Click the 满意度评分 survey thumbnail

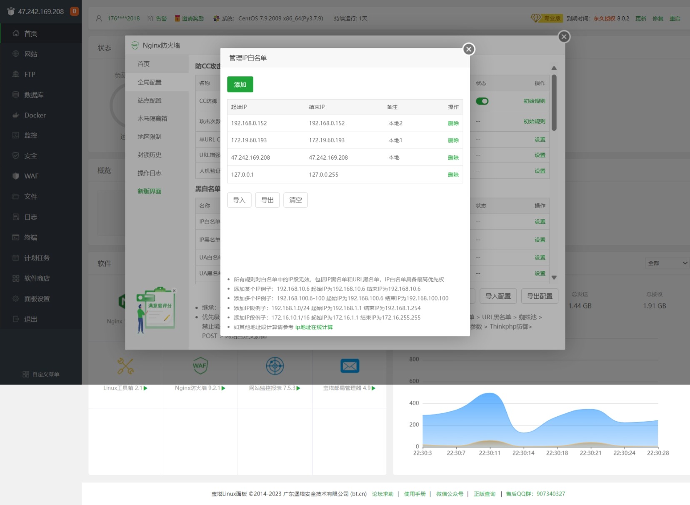[157, 310]
